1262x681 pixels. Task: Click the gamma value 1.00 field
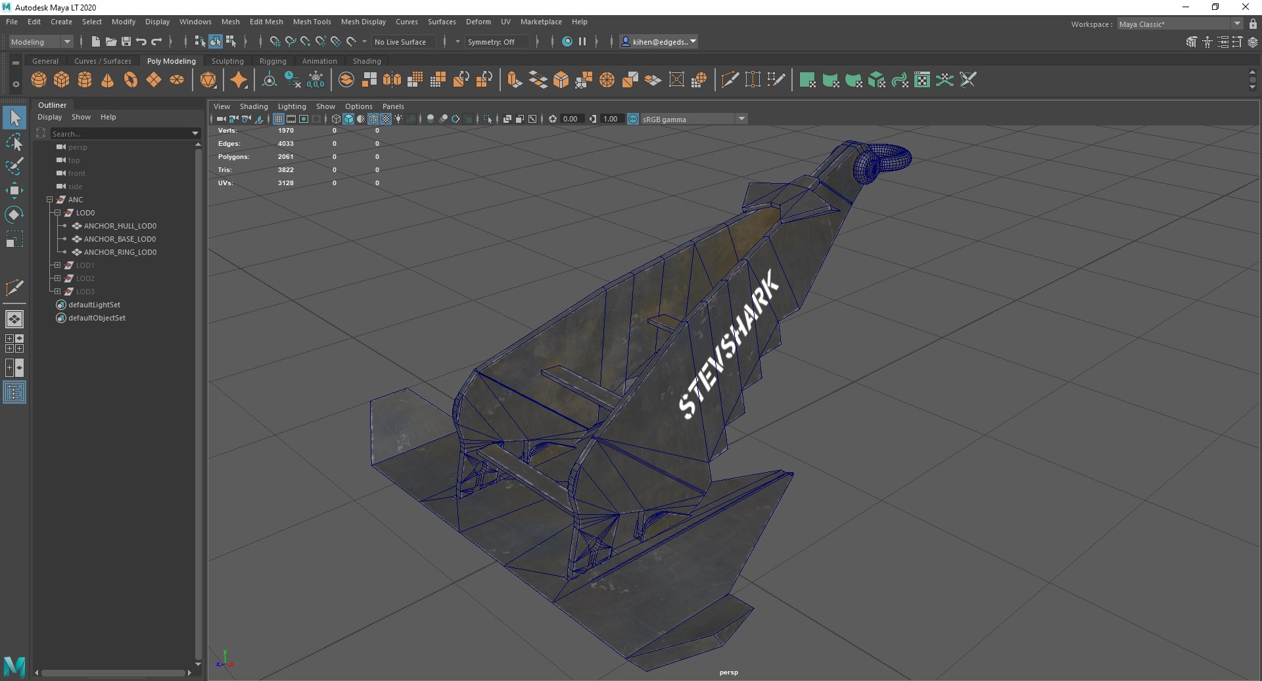pyautogui.click(x=611, y=119)
